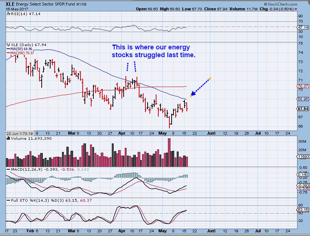The height and width of the screenshot is (236, 310).
Task: Click the 'Close 67.94' value
Action: tap(216, 9)
